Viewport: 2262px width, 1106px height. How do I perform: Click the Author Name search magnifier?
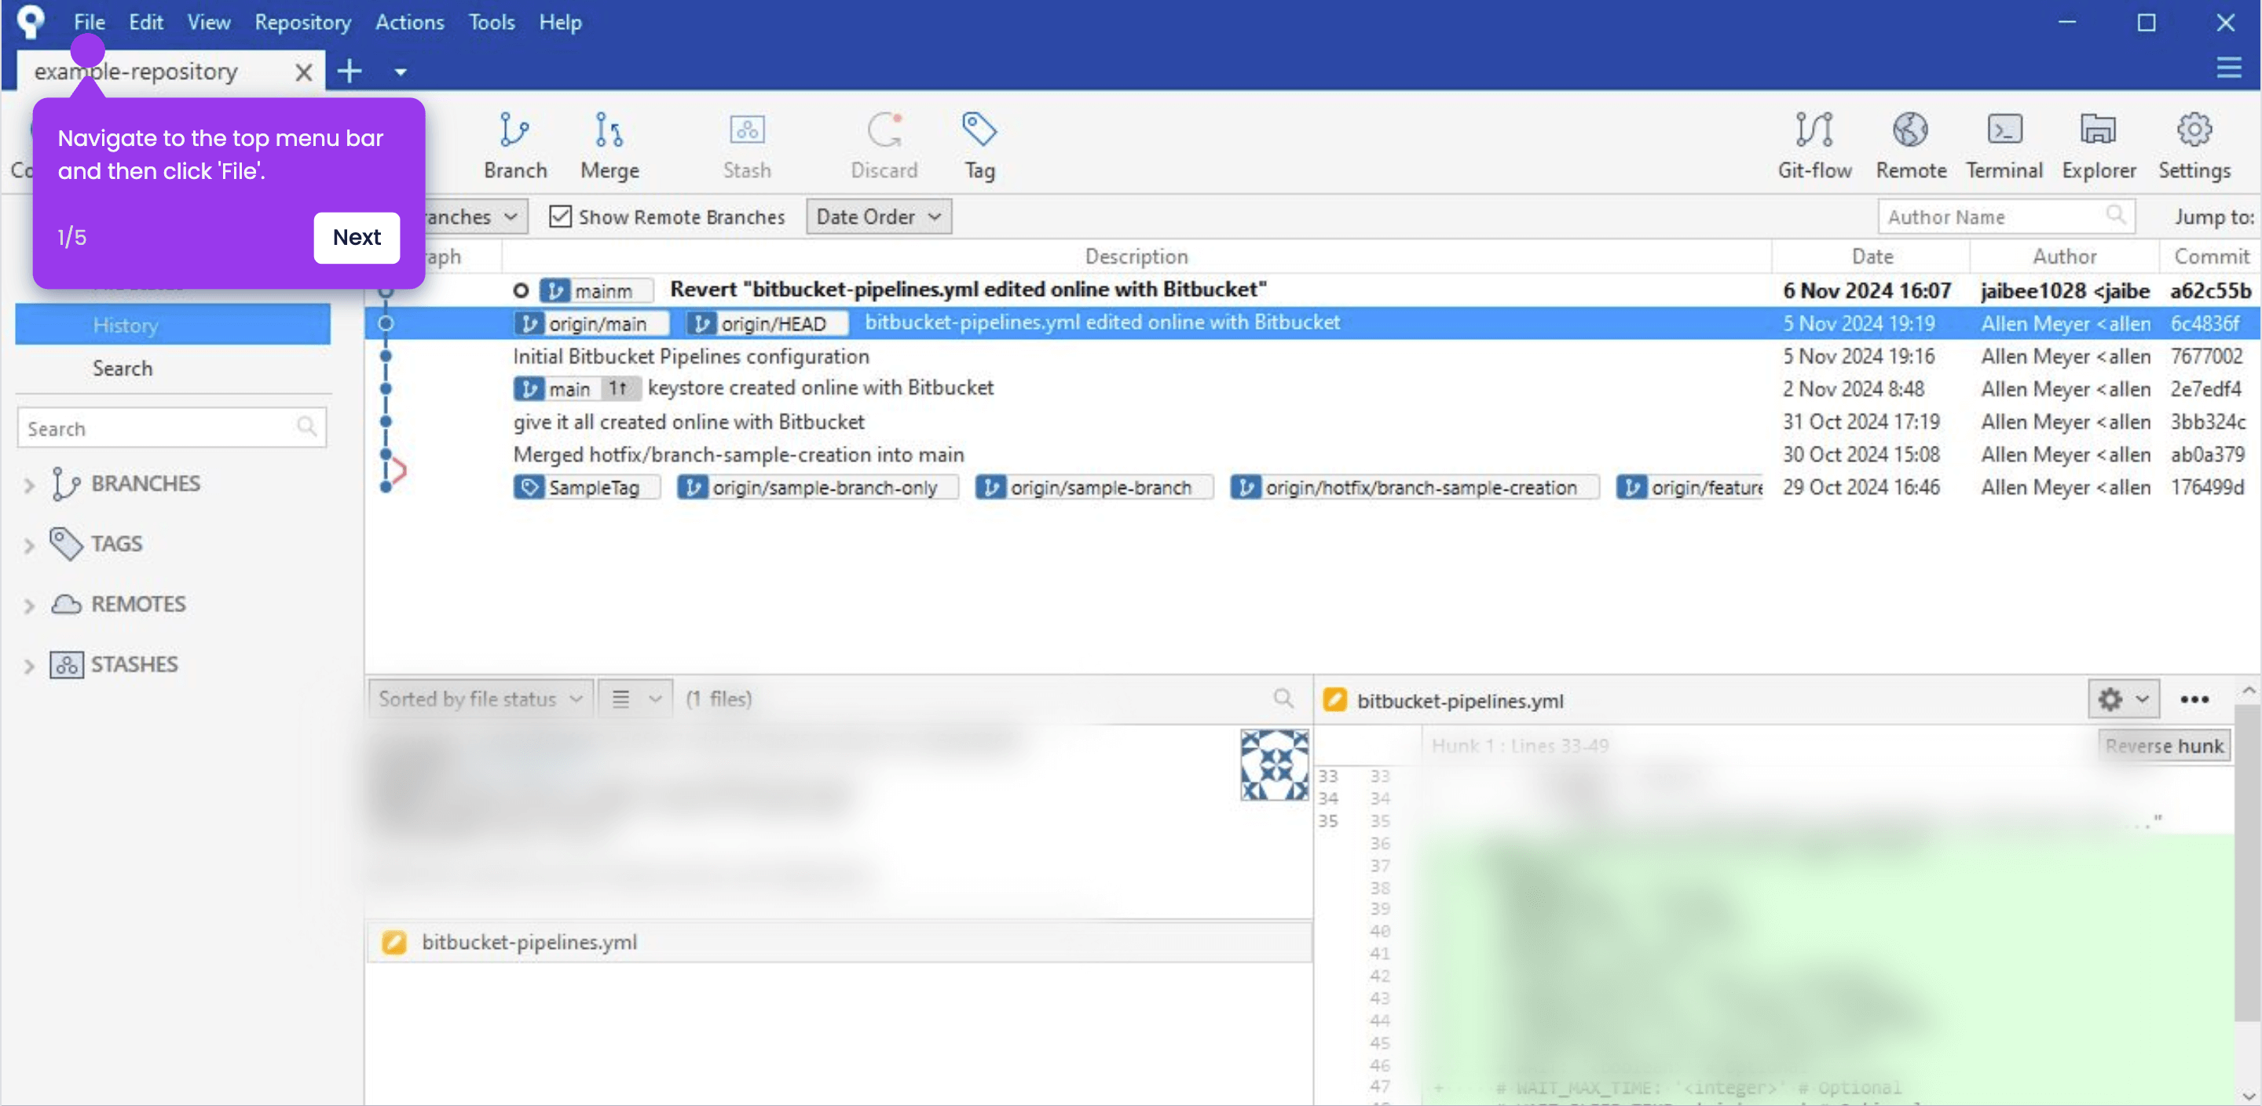[2115, 215]
